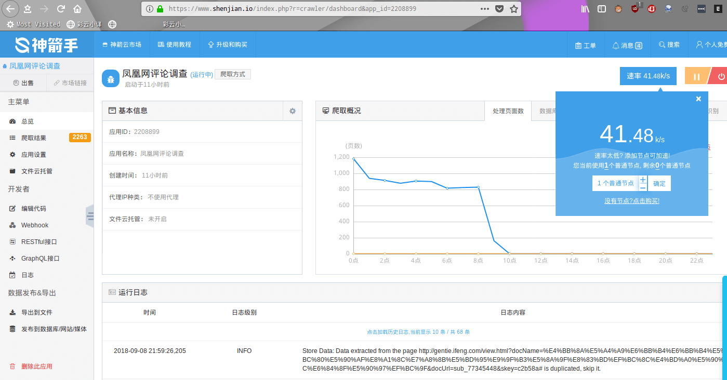Click the node count input field
This screenshot has height=380, width=727.
click(x=615, y=183)
